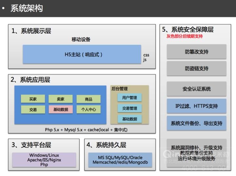This screenshot has width=236, height=176.
Task: Click the 系统架构 slide title
Action: tap(27, 8)
